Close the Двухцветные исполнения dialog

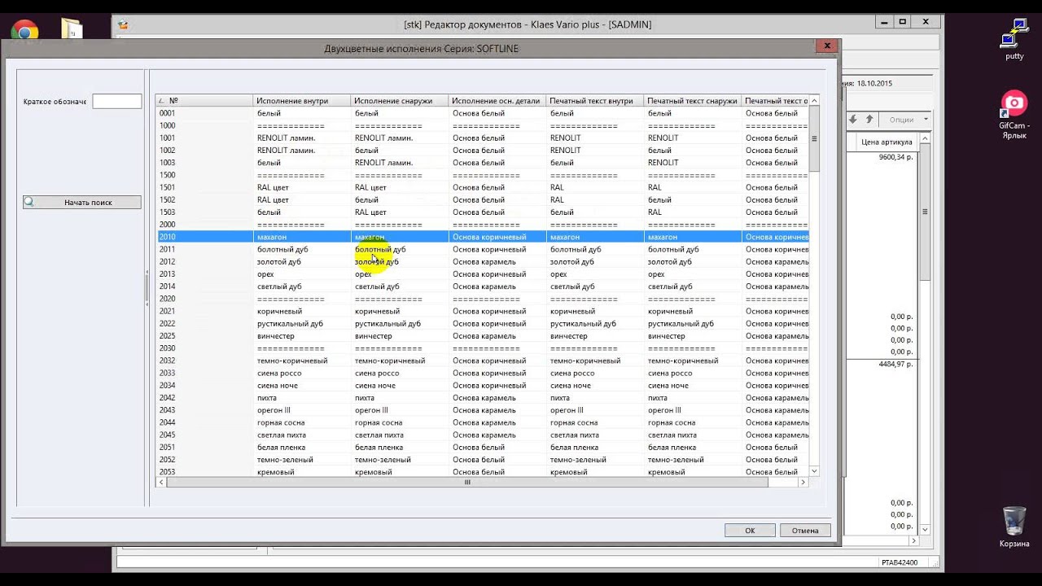coord(826,46)
